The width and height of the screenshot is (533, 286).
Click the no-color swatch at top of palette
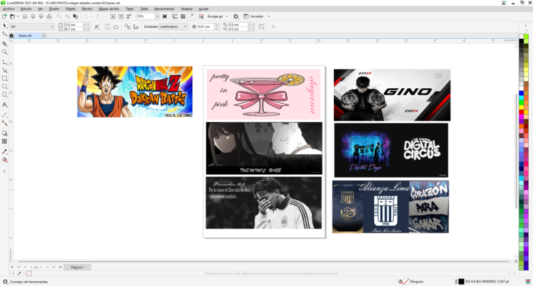coord(521,36)
